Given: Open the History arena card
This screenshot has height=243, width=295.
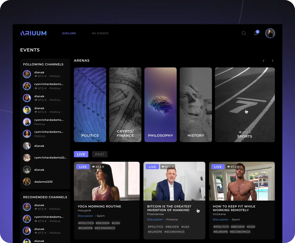Looking at the screenshot, I should (196, 105).
